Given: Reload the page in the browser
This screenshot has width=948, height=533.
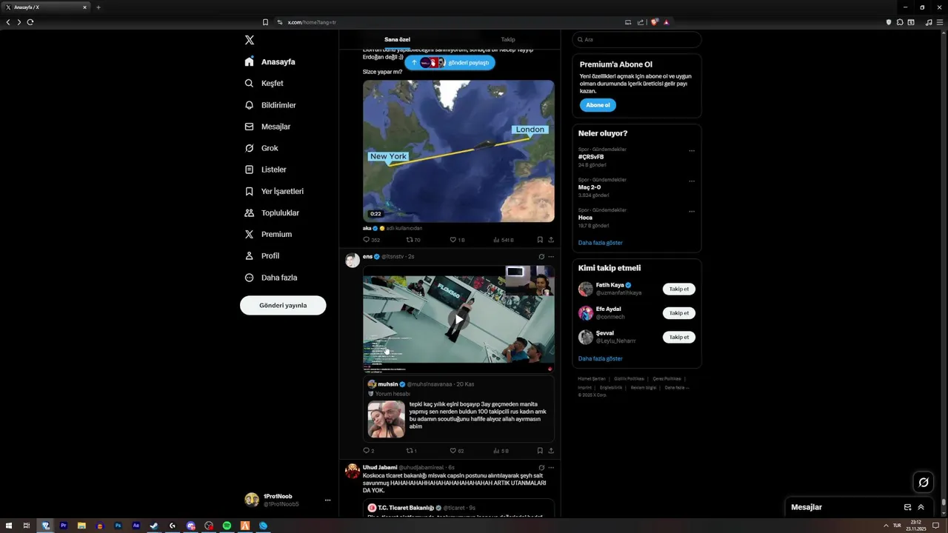Looking at the screenshot, I should click(30, 22).
